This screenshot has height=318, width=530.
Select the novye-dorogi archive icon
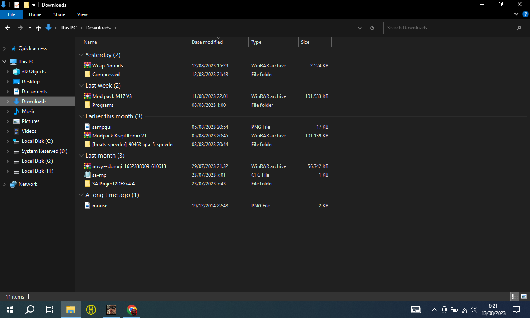[87, 166]
